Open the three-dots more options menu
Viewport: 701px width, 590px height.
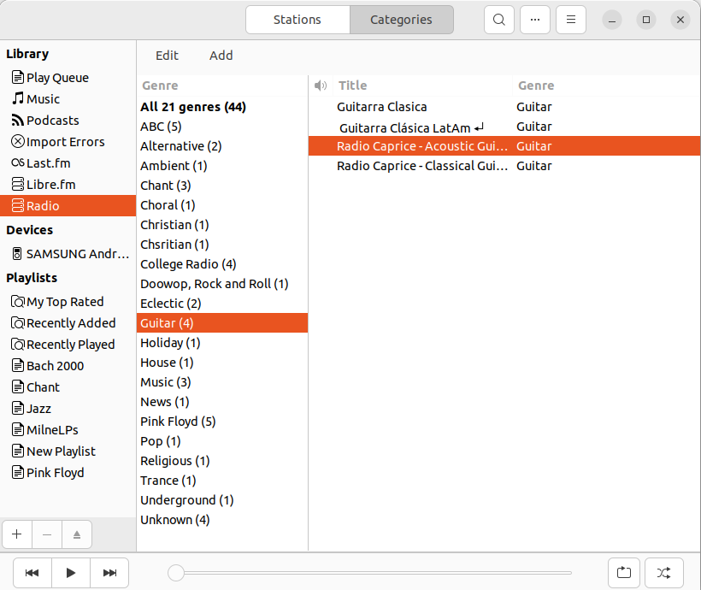click(535, 20)
